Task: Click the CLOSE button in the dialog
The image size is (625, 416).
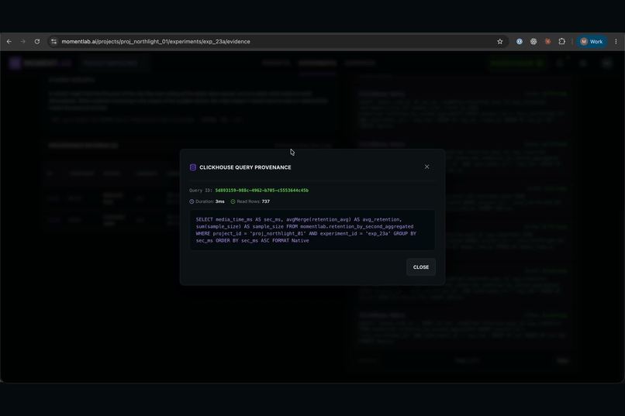Action: (x=421, y=267)
